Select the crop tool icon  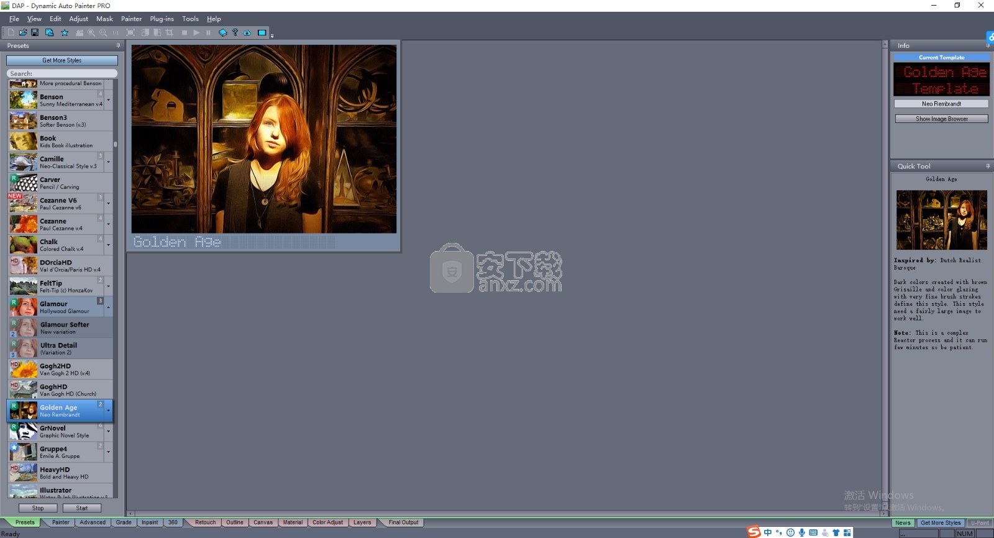[169, 32]
